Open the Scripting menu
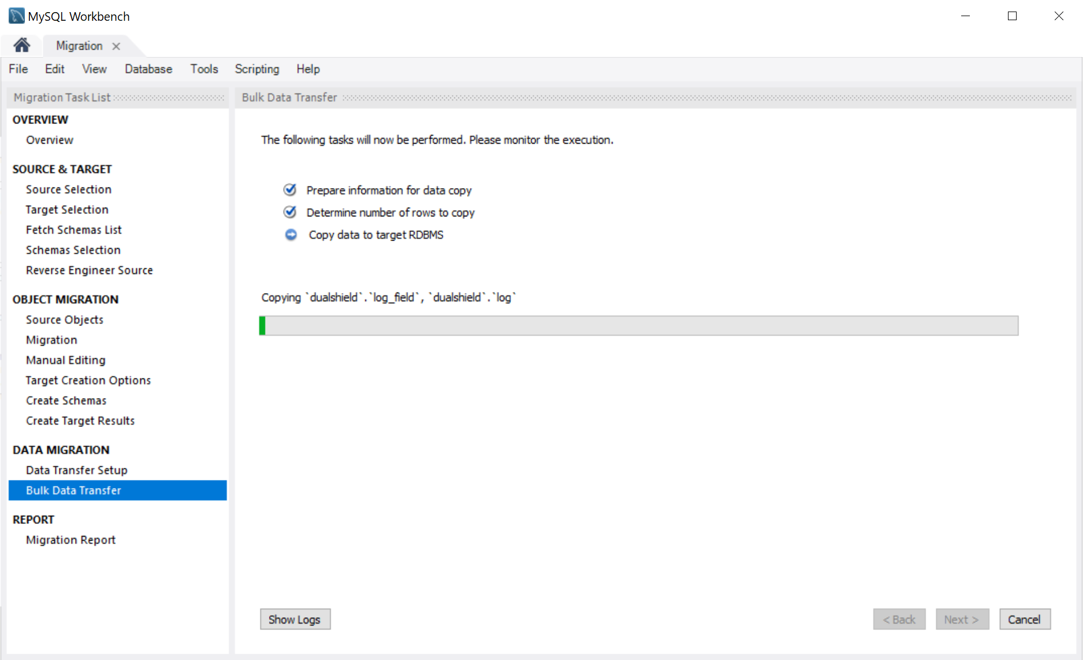Screen dimensions: 1083x660 click(257, 69)
